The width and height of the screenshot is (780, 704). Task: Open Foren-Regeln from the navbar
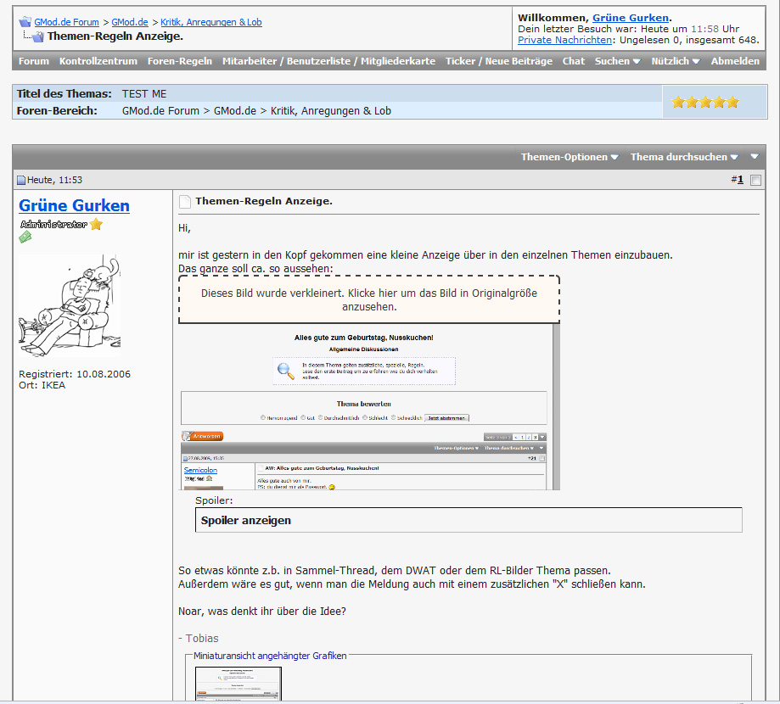pyautogui.click(x=180, y=61)
